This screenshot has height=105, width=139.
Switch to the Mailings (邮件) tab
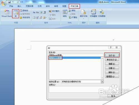click(48, 6)
